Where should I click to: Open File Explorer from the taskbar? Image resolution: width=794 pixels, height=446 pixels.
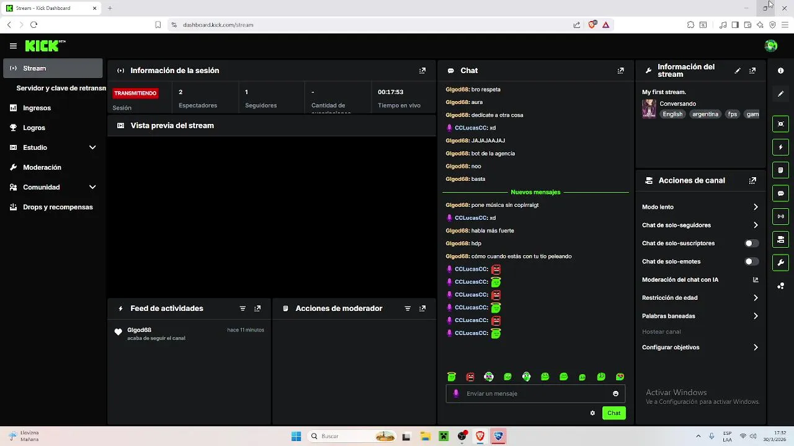pyautogui.click(x=425, y=436)
